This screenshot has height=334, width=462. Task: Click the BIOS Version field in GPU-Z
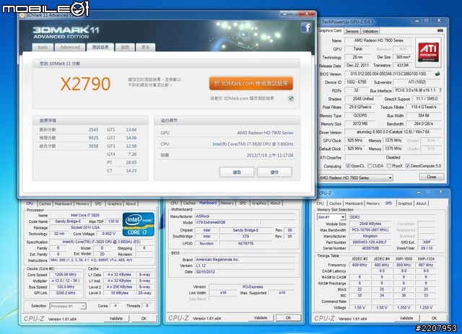coord(388,74)
